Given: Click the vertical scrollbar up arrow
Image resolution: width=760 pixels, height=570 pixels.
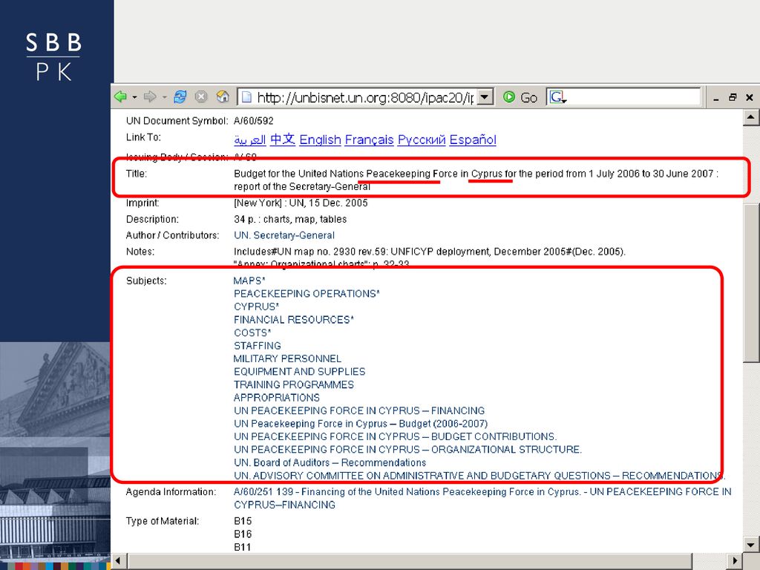Looking at the screenshot, I should 750,117.
